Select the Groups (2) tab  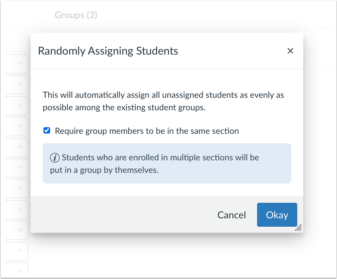pos(76,15)
